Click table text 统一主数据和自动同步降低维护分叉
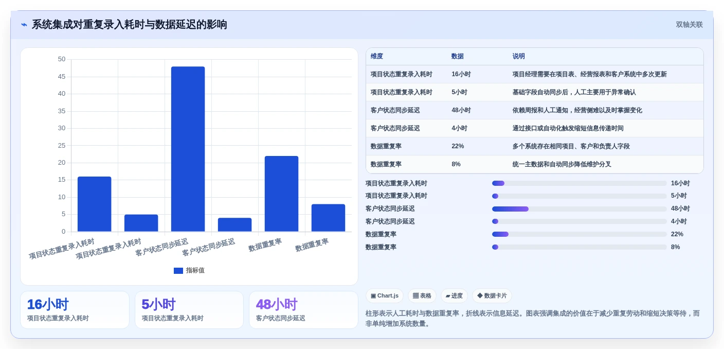Image resolution: width=724 pixels, height=349 pixels. [562, 164]
